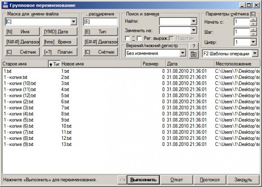The width and height of the screenshot is (262, 187).
Task: Click the application icon in the title bar
Action: tap(5, 5)
